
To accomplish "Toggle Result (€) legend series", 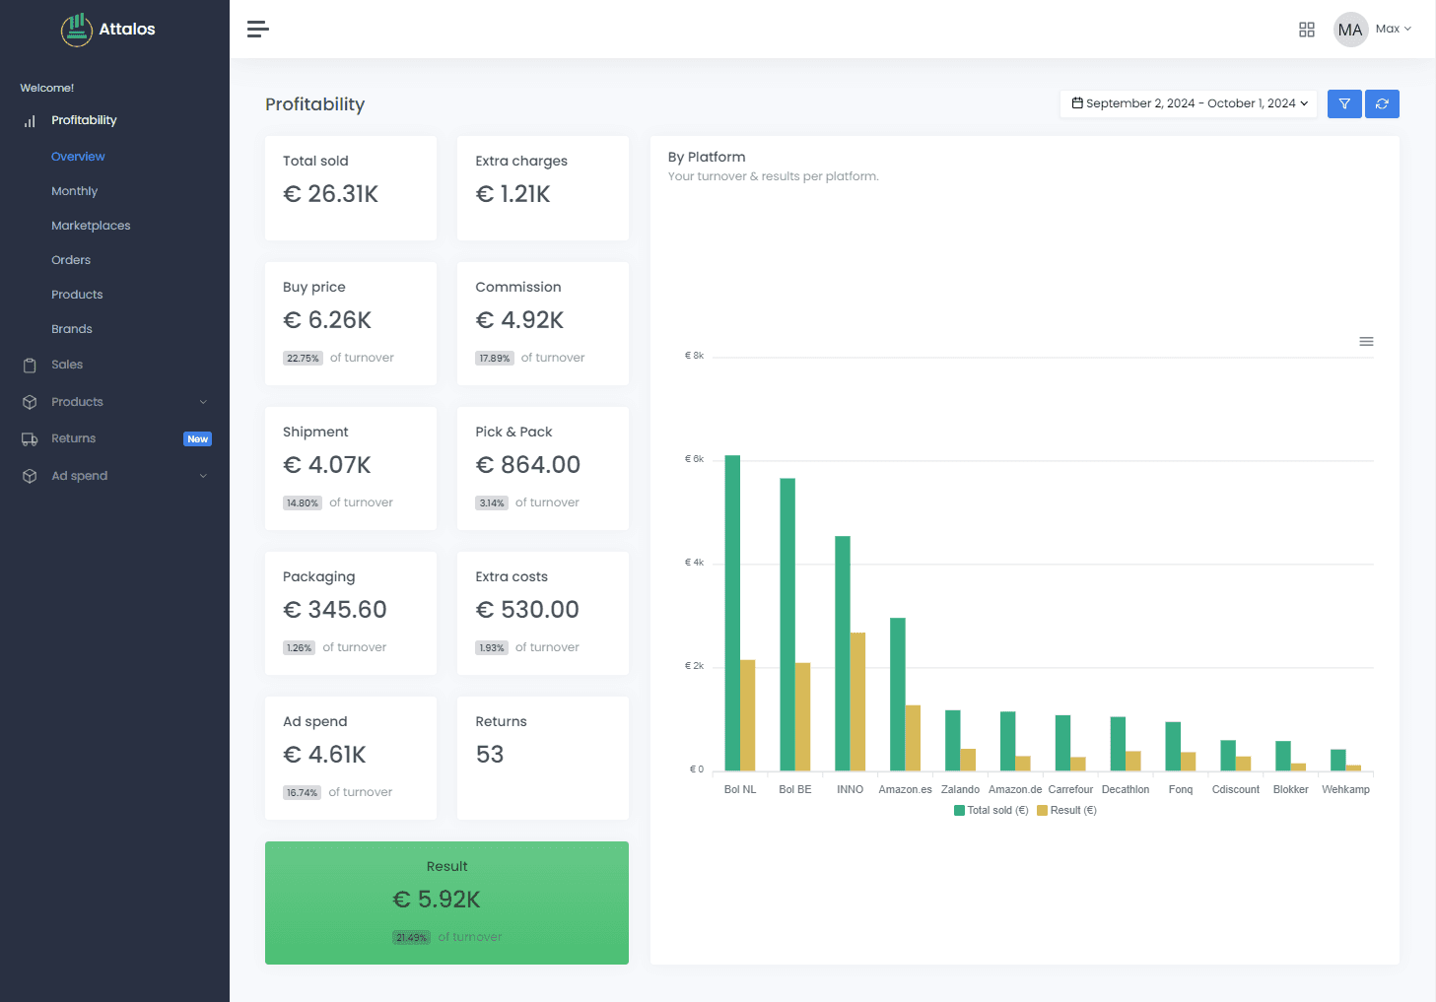I will coord(1066,810).
